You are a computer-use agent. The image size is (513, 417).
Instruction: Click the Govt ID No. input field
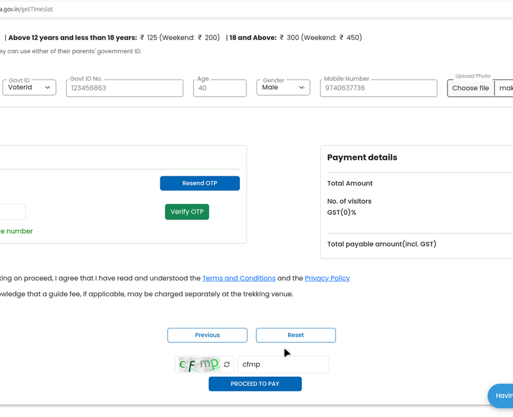[x=124, y=88]
